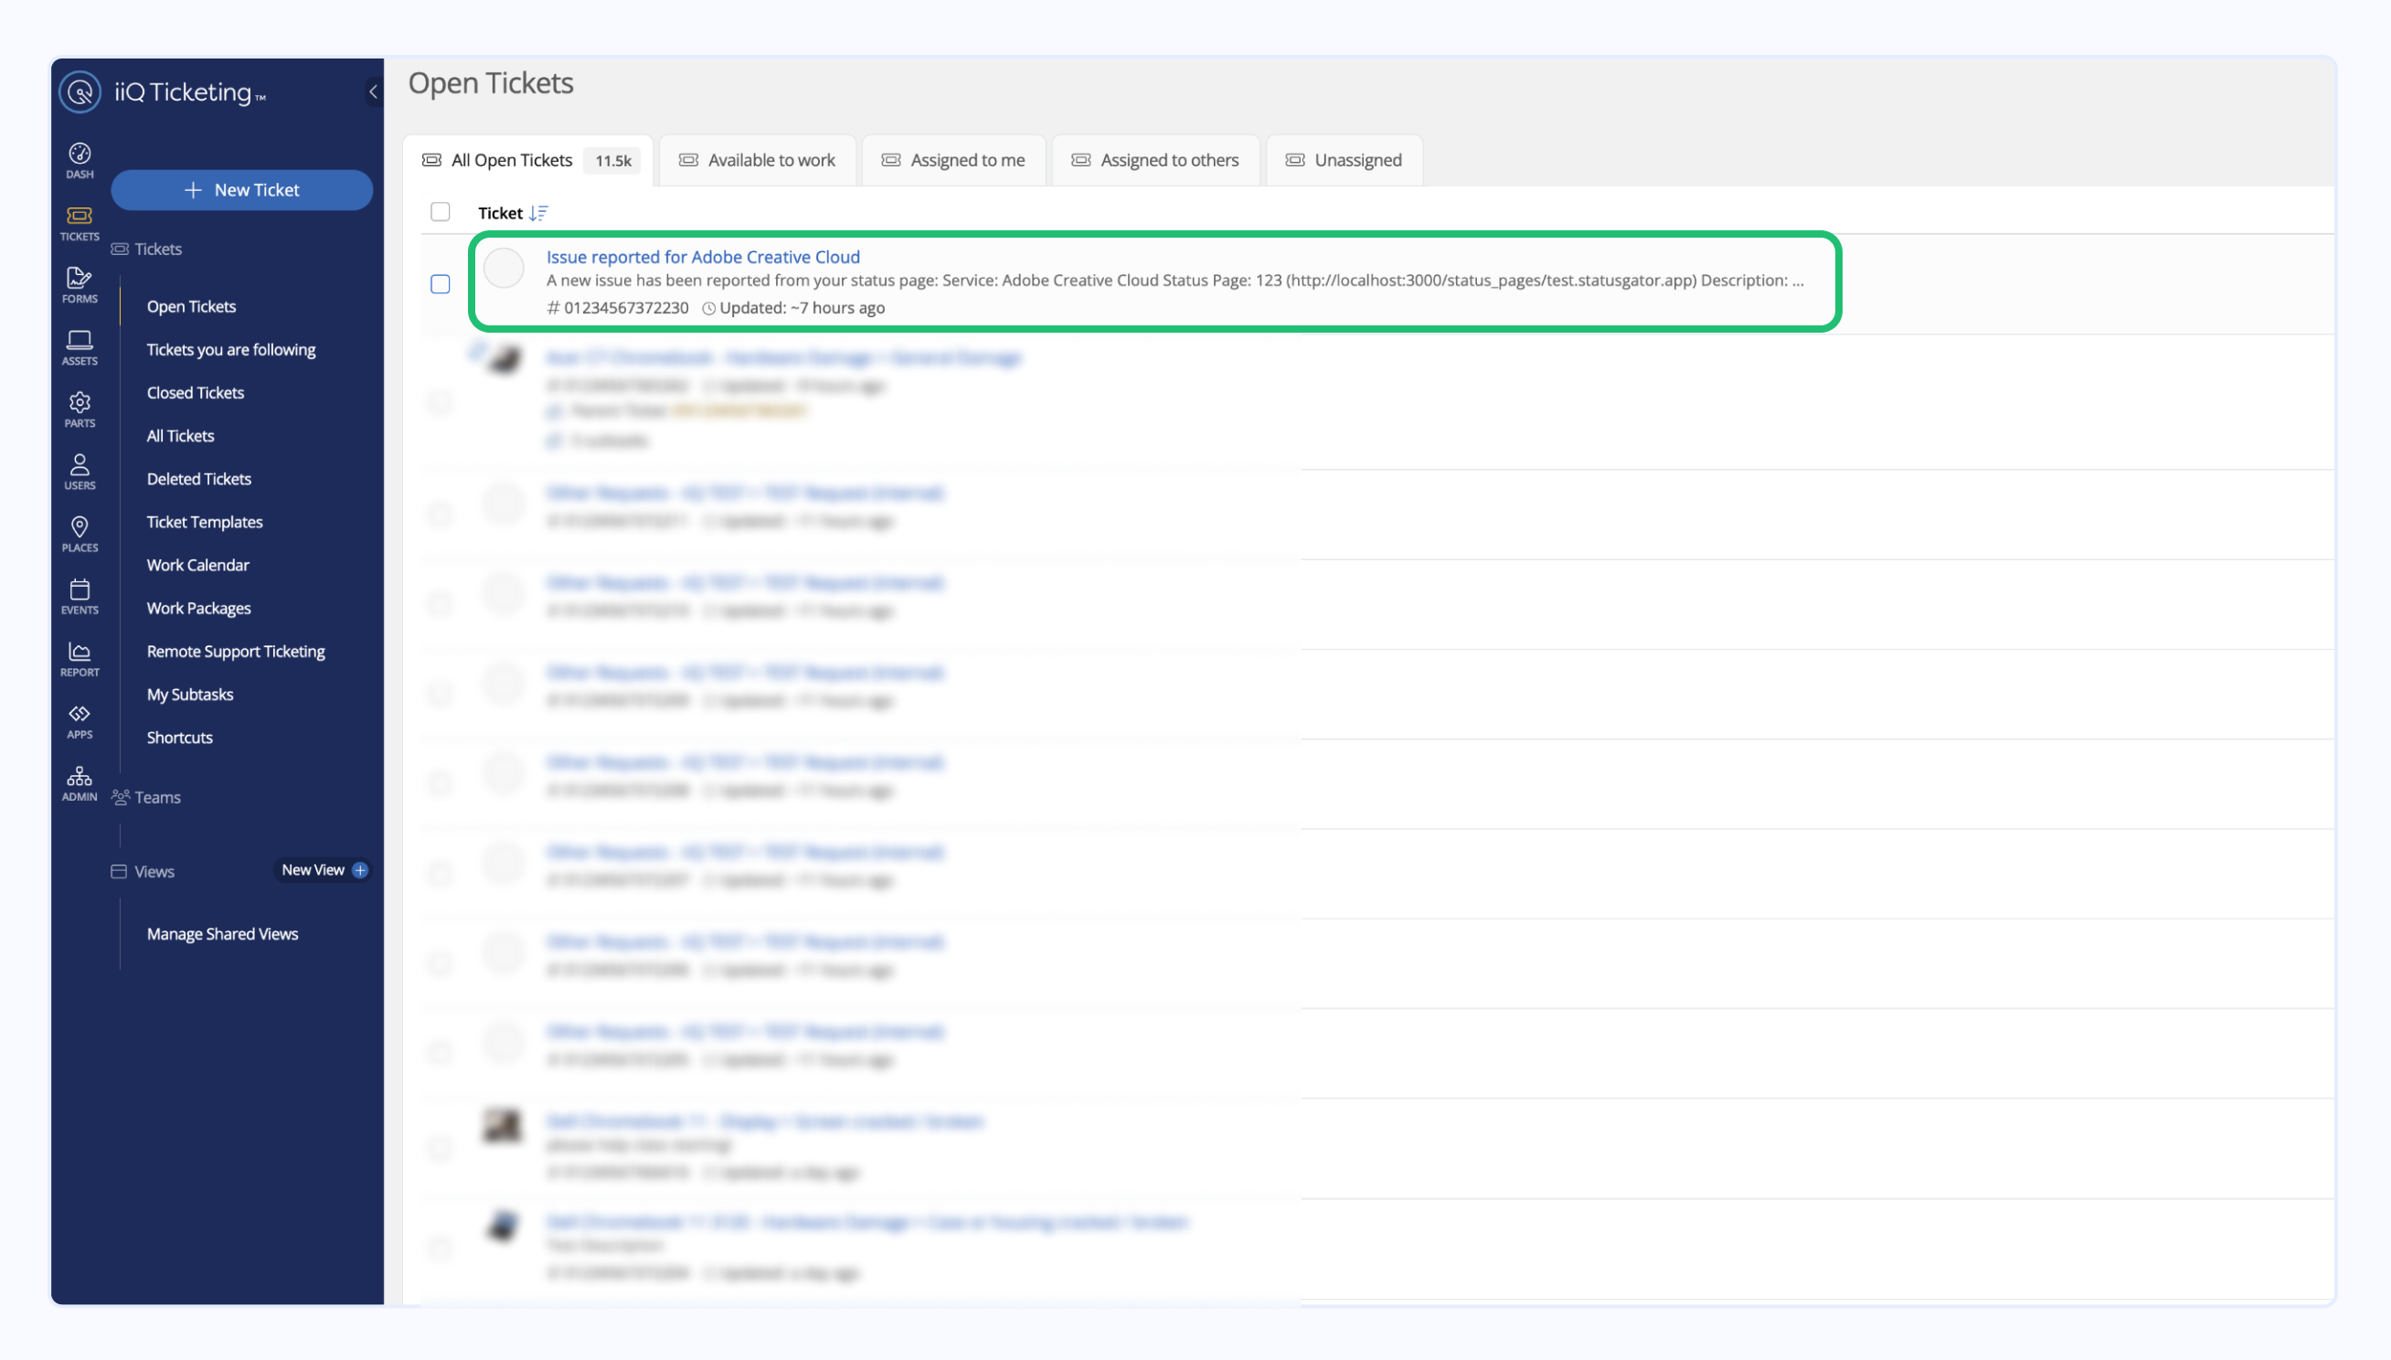Expand the Teams section in sidebar
Image resolution: width=2391 pixels, height=1360 pixels.
click(x=157, y=797)
